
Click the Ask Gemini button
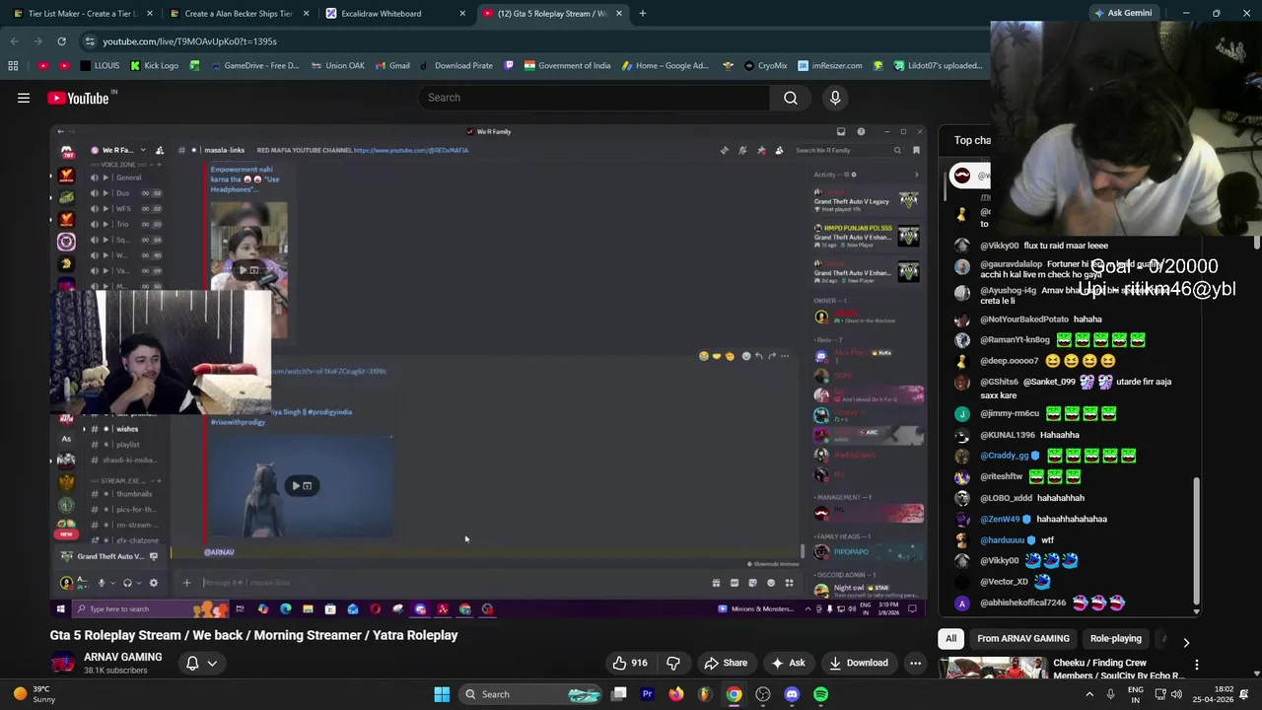(1122, 13)
